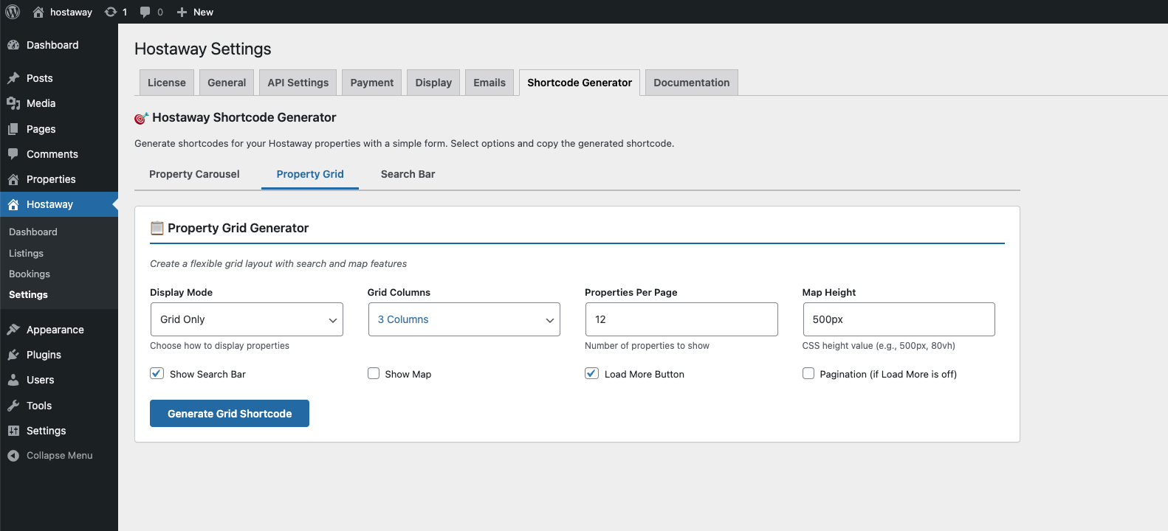The height and width of the screenshot is (531, 1168).
Task: Click the Plugins plug icon
Action: tap(13, 355)
